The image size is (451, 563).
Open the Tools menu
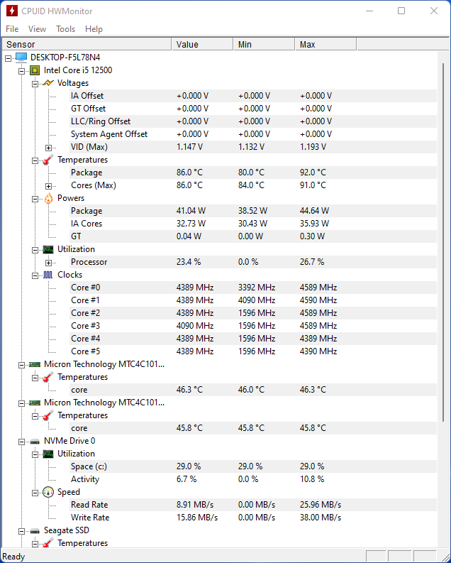(x=66, y=29)
